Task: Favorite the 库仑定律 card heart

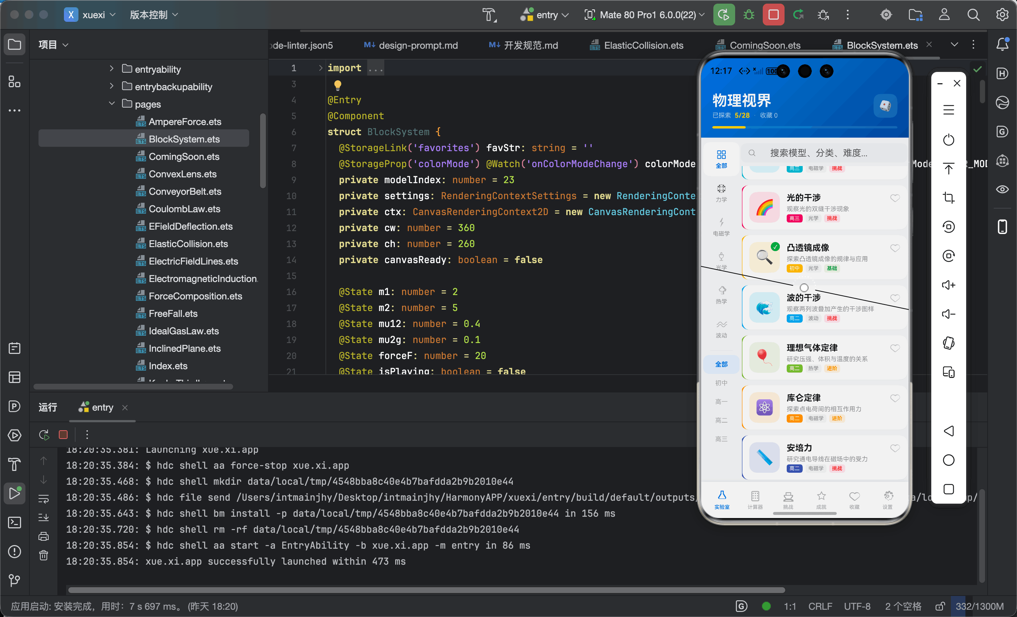Action: pyautogui.click(x=895, y=398)
